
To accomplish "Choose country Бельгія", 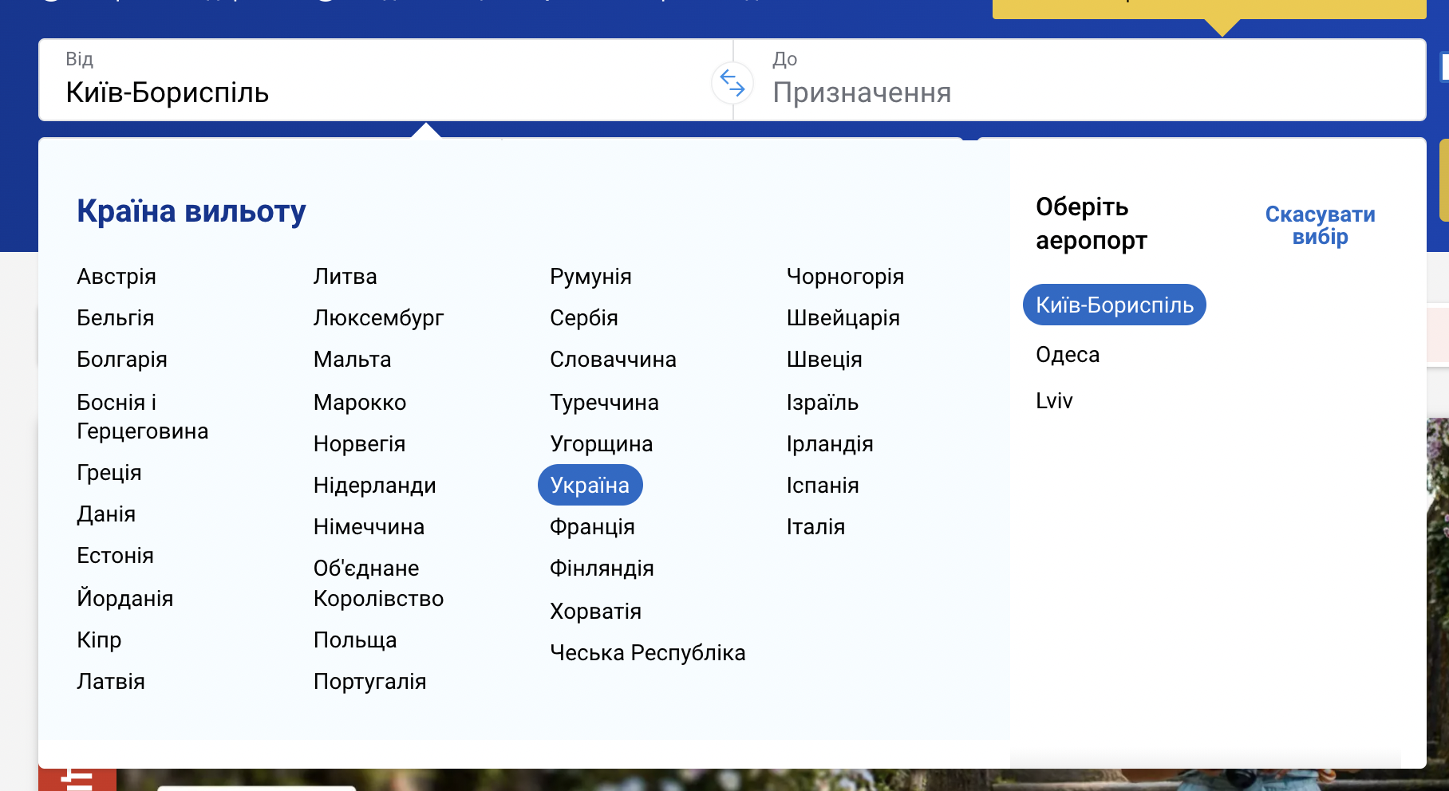I will coord(116,318).
